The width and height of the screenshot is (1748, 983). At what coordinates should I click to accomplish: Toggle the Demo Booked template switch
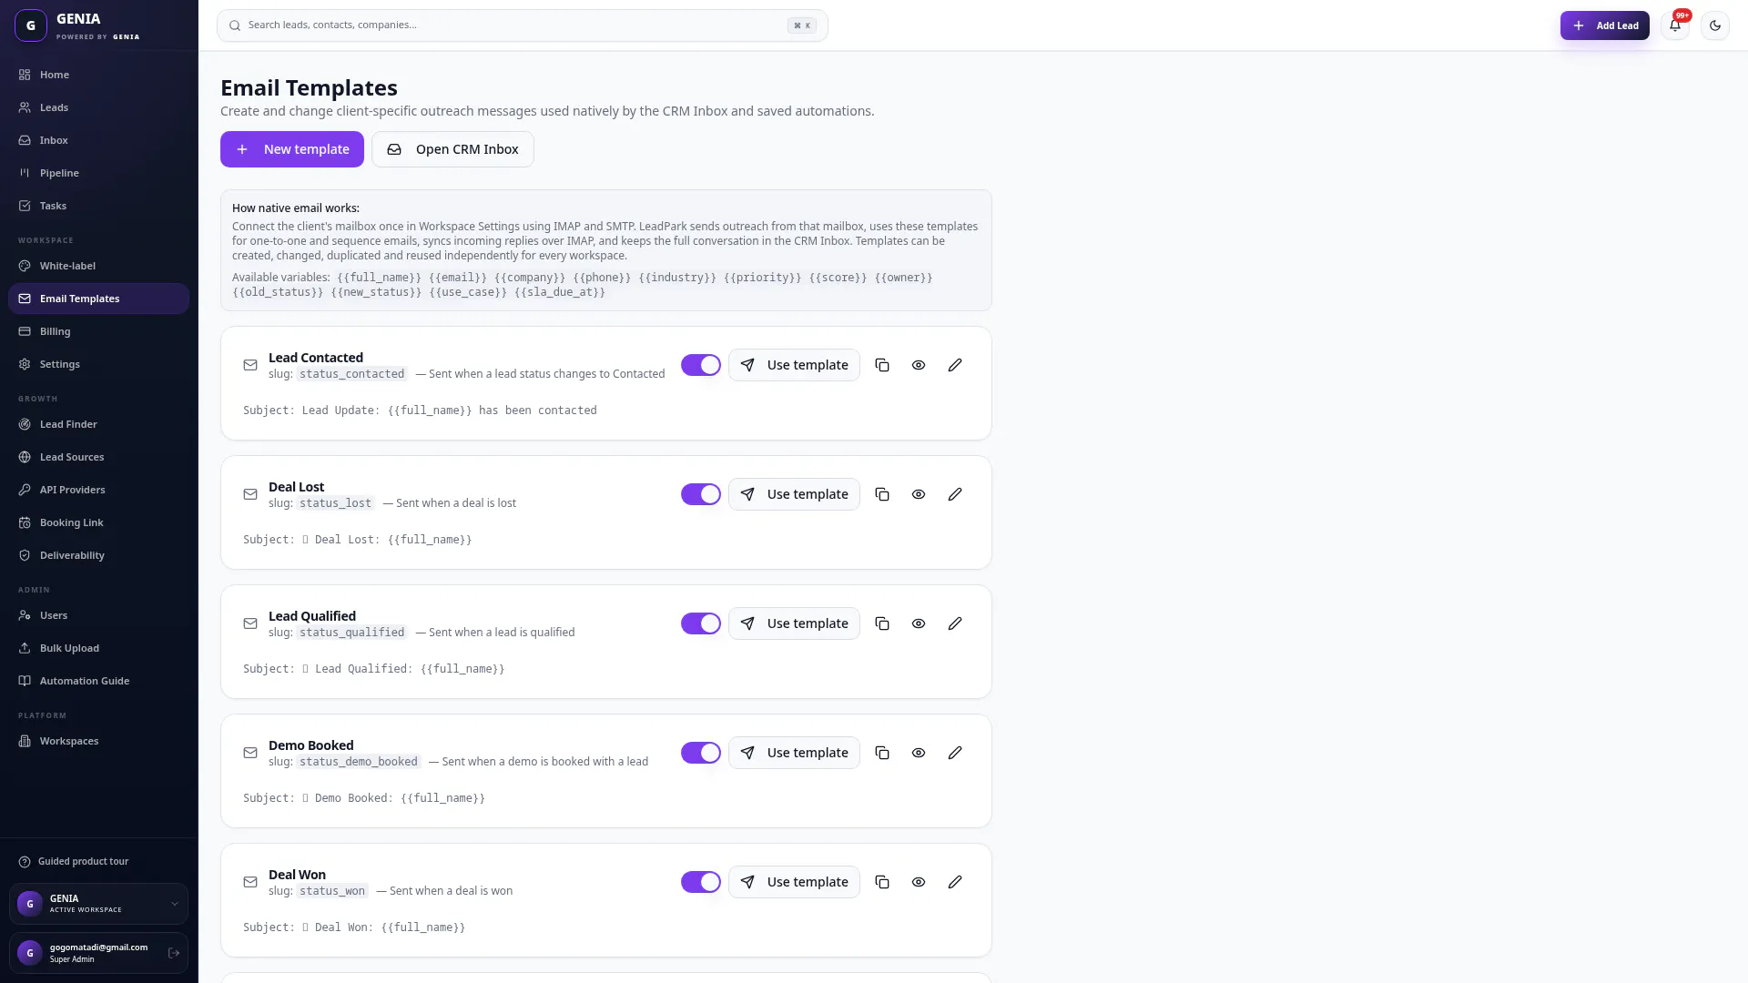(701, 753)
